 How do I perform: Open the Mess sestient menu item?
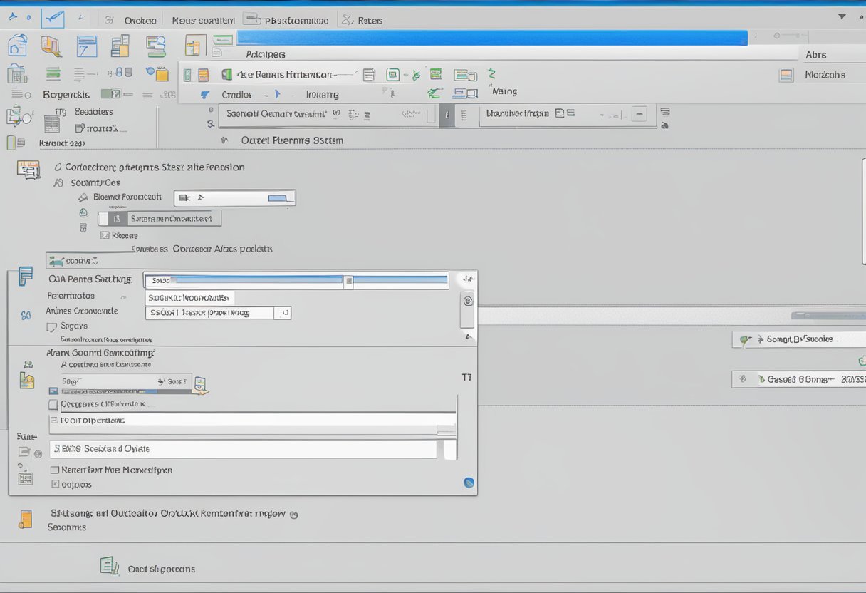(x=202, y=19)
